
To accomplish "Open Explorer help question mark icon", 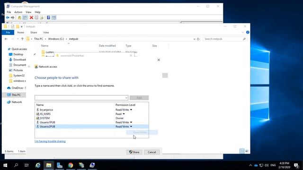I will pyautogui.click(x=248, y=33).
